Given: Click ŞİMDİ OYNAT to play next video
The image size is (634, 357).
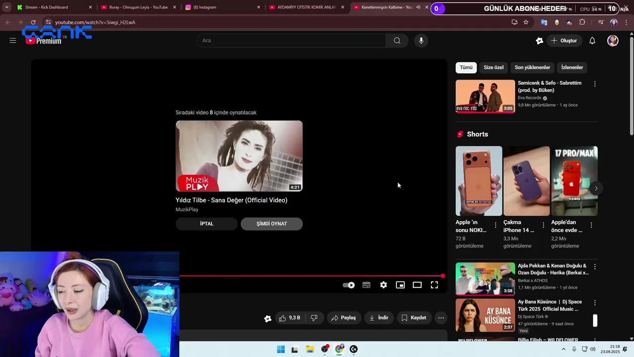Looking at the screenshot, I should (271, 224).
